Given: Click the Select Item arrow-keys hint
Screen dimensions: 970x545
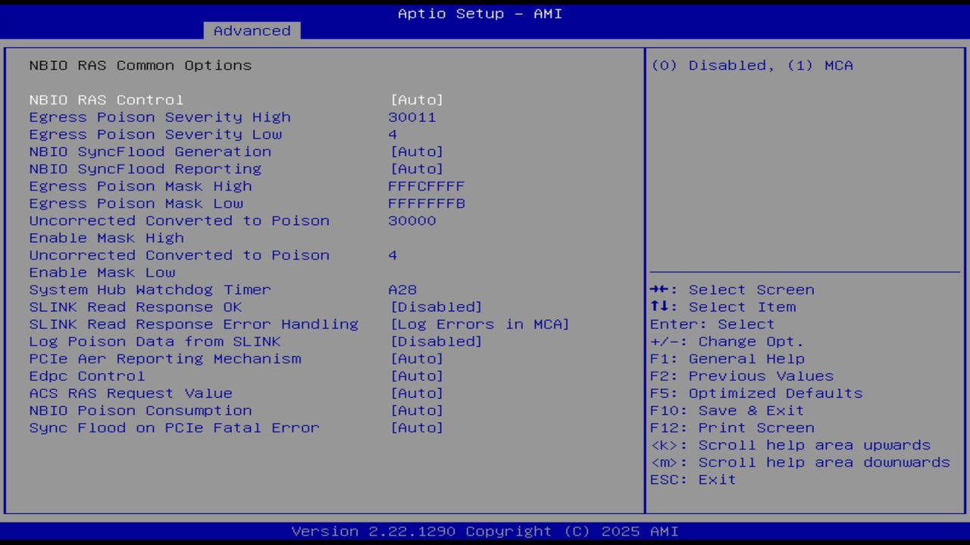Looking at the screenshot, I should point(723,307).
